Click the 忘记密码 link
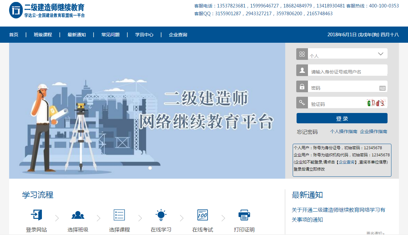The image size is (408, 235). [x=307, y=132]
